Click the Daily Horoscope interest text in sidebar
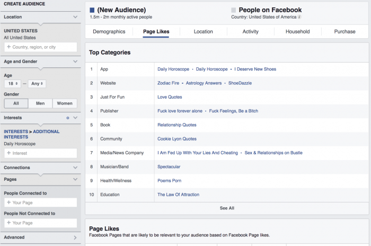 [20, 144]
